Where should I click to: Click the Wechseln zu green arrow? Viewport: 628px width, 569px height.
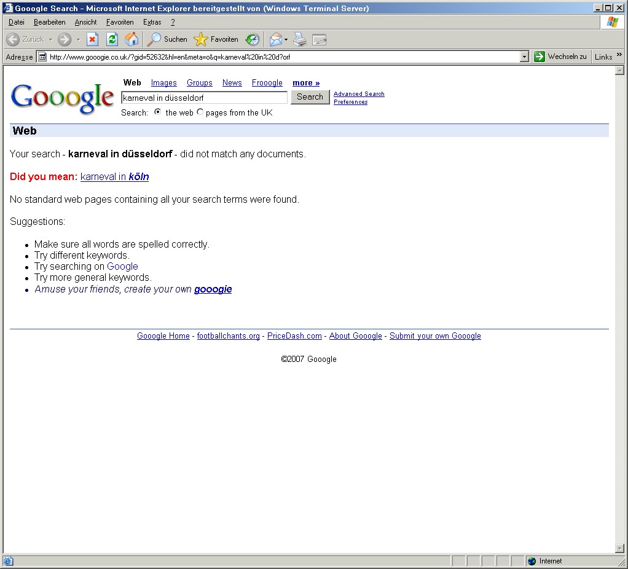(540, 57)
